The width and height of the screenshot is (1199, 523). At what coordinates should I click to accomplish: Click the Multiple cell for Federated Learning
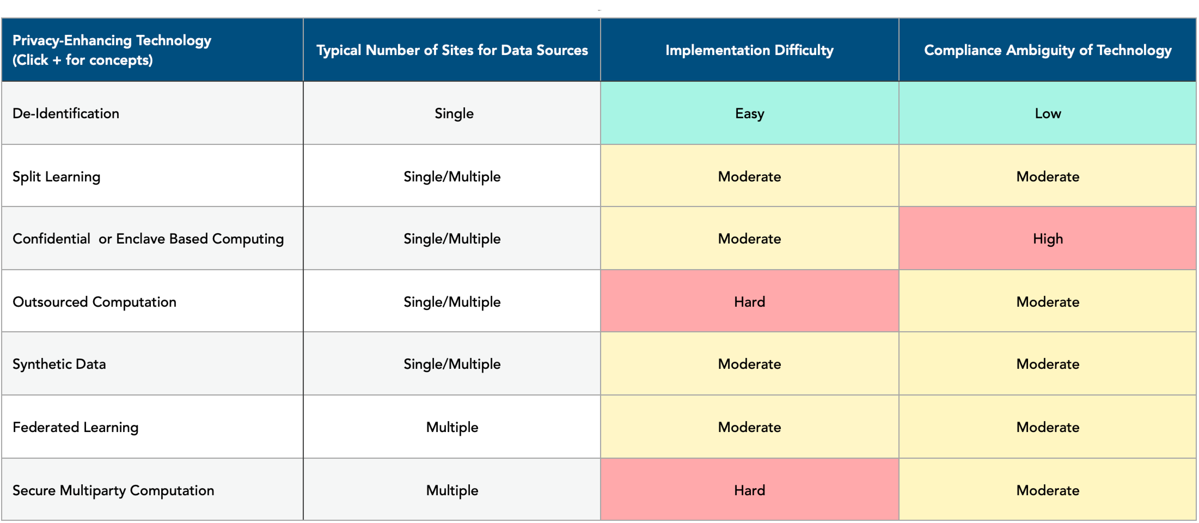click(452, 427)
